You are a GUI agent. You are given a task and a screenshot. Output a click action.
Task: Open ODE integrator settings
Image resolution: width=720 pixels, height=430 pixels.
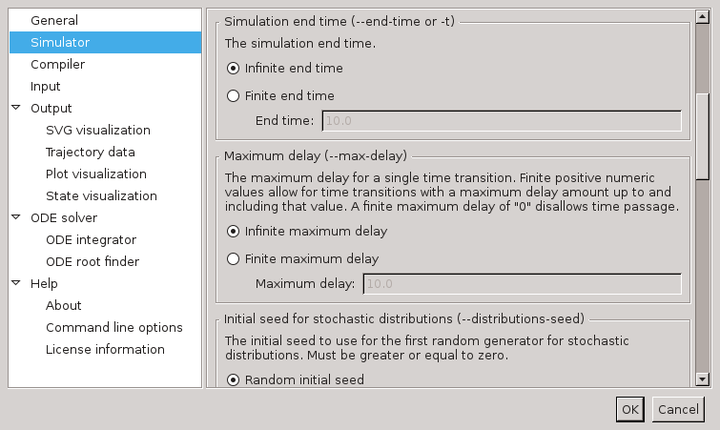click(91, 239)
